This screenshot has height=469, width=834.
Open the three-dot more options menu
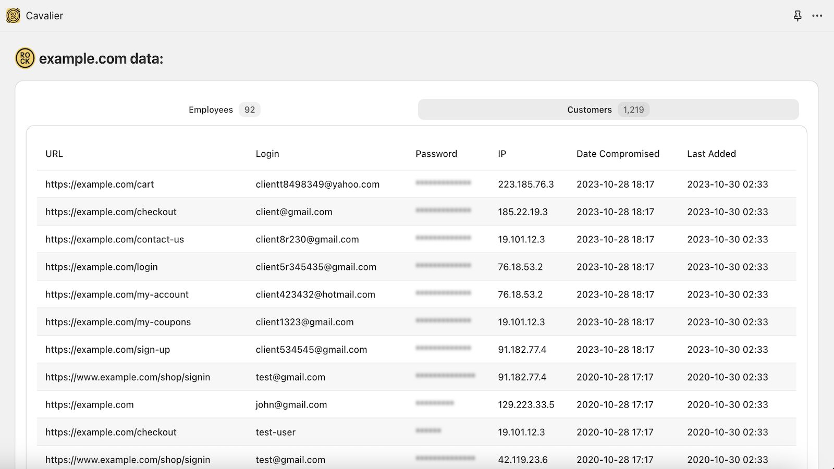(x=817, y=16)
